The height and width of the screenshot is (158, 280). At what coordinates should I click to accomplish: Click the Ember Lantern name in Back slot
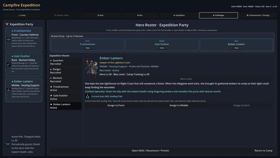[x=236, y=44]
